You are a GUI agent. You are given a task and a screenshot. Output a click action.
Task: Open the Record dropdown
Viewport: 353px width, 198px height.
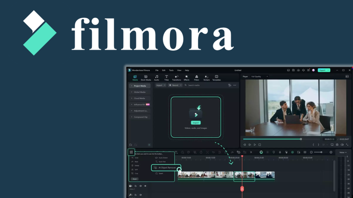[x=175, y=85]
